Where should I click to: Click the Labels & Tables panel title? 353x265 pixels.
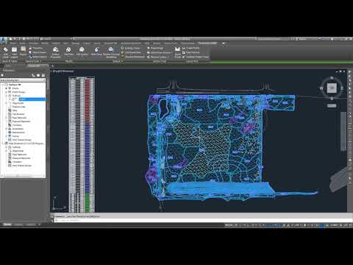[10, 61]
